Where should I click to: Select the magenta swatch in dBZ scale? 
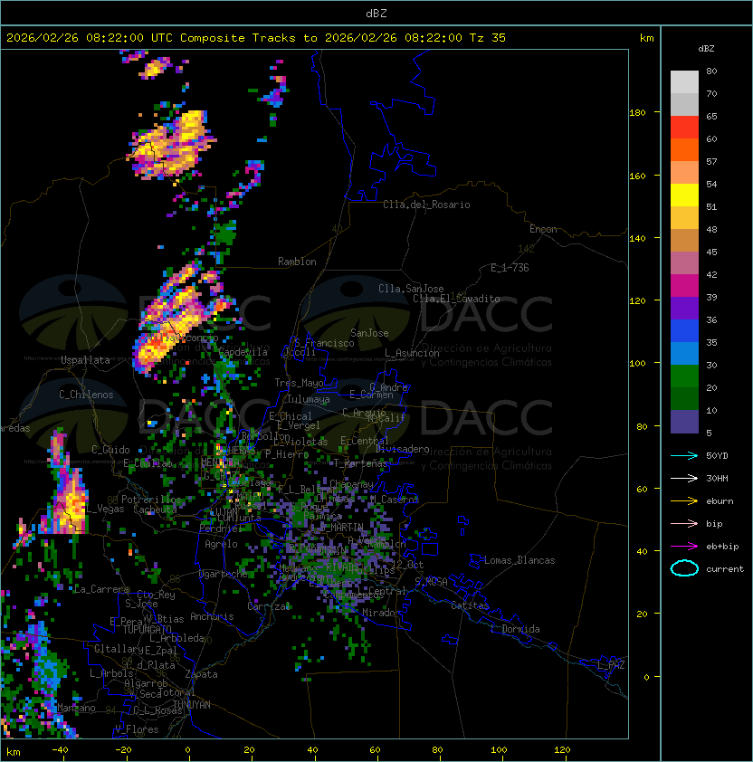tap(684, 286)
